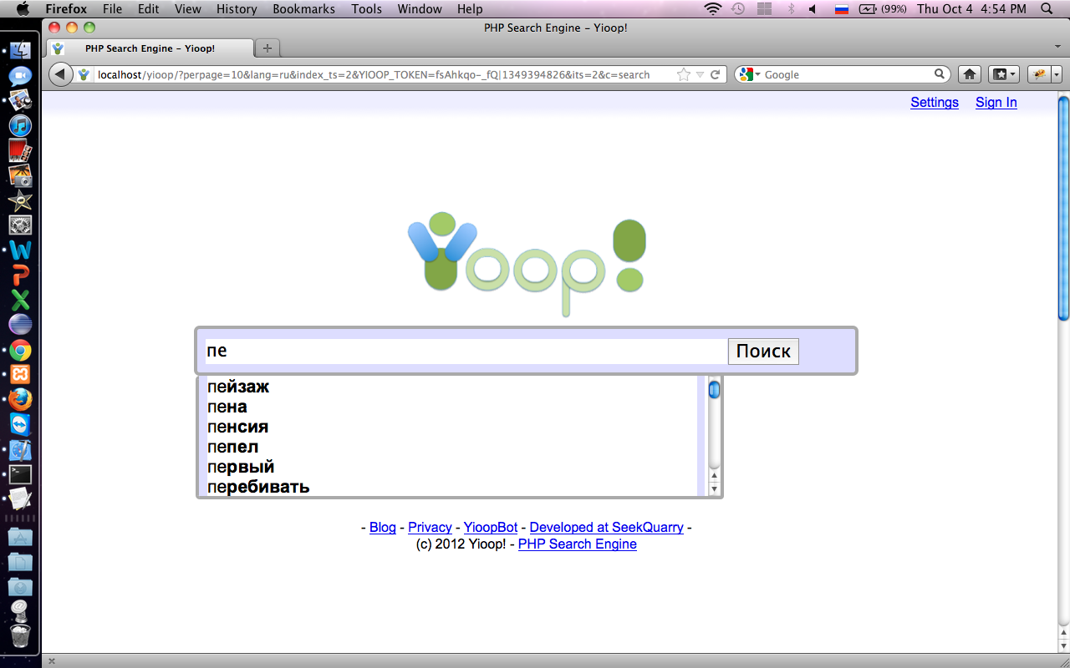Open Terminal from the Dock
The width and height of the screenshot is (1070, 668).
[x=20, y=474]
